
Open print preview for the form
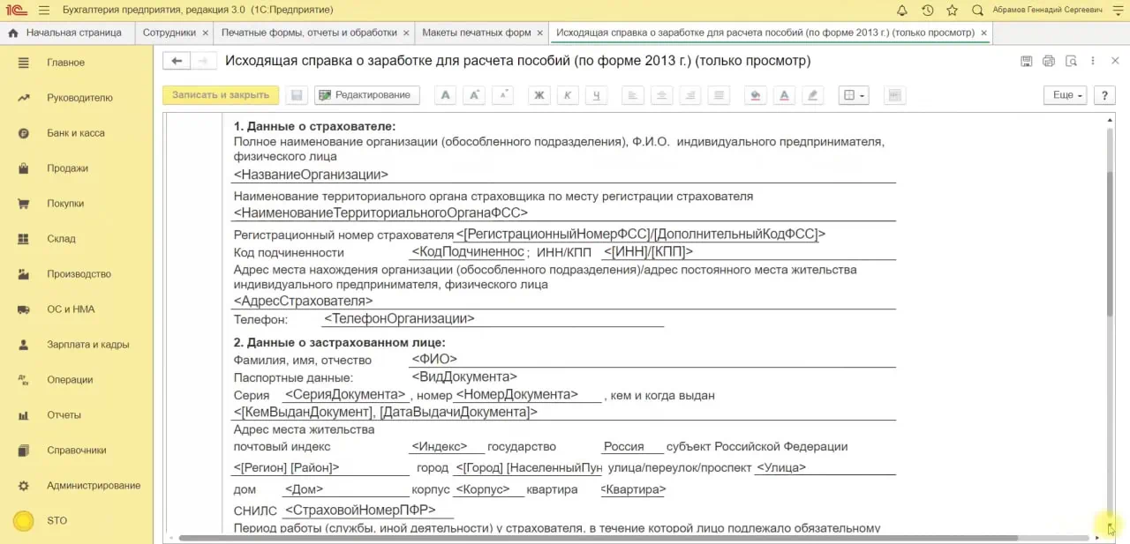pyautogui.click(x=1071, y=60)
